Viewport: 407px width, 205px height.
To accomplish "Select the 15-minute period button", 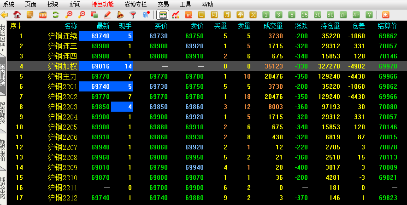I will [x=304, y=15].
